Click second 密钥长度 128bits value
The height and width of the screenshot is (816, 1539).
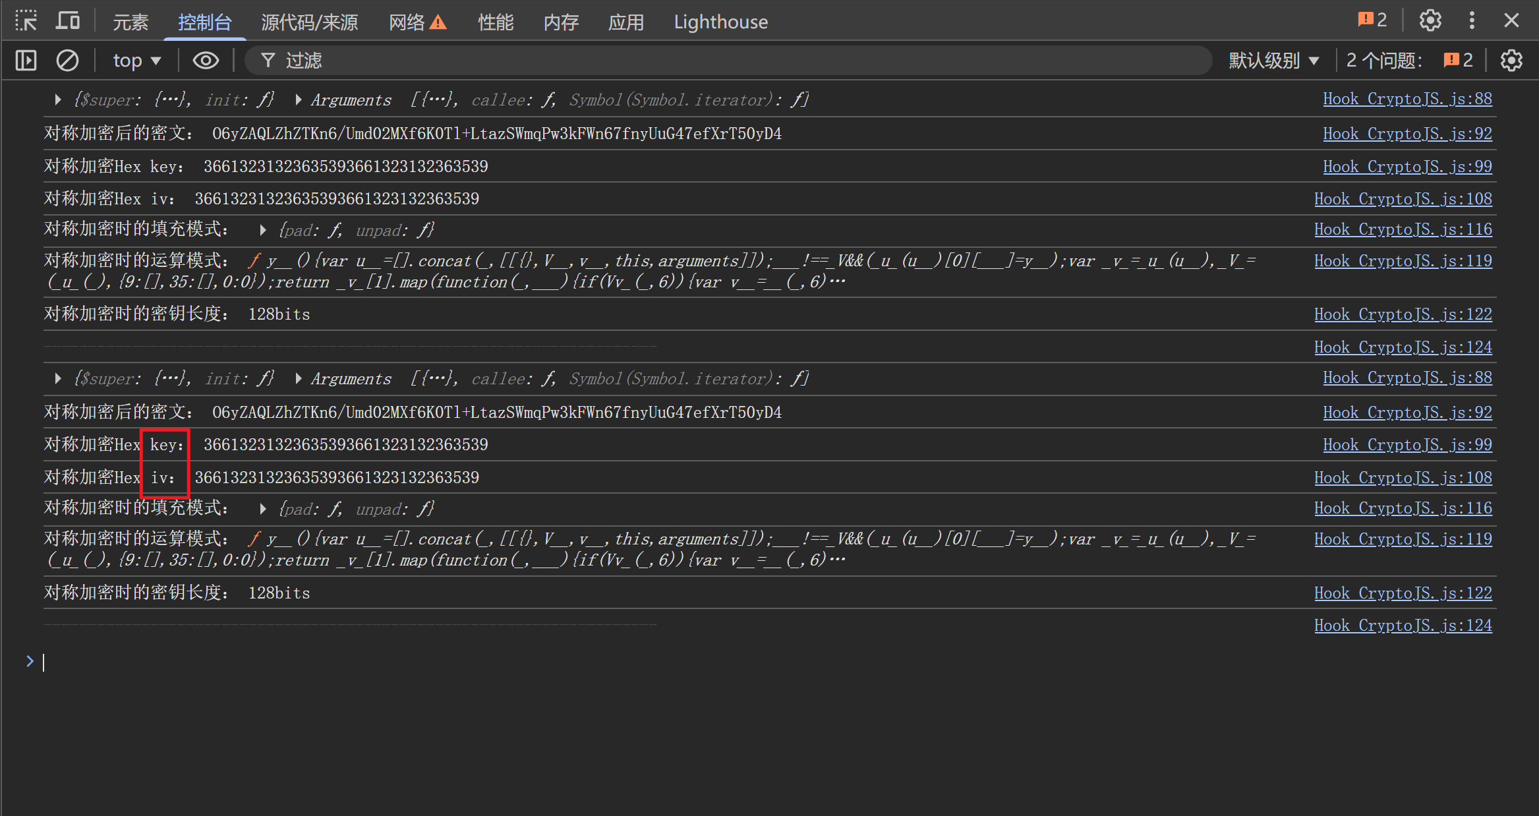(279, 593)
